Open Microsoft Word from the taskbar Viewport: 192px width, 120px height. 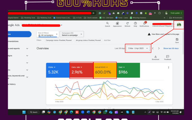pyautogui.click(x=88, y=112)
